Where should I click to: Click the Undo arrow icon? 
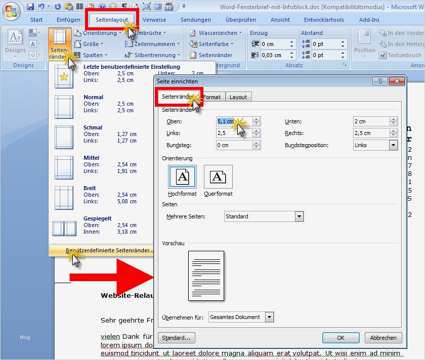pos(41,6)
